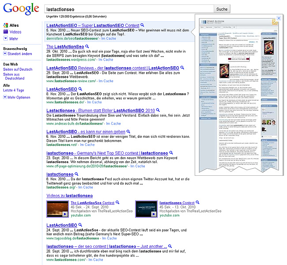Click magnifier beside the lastactionseos.de result title
This screenshot has width=287, height=265.
coord(80,89)
